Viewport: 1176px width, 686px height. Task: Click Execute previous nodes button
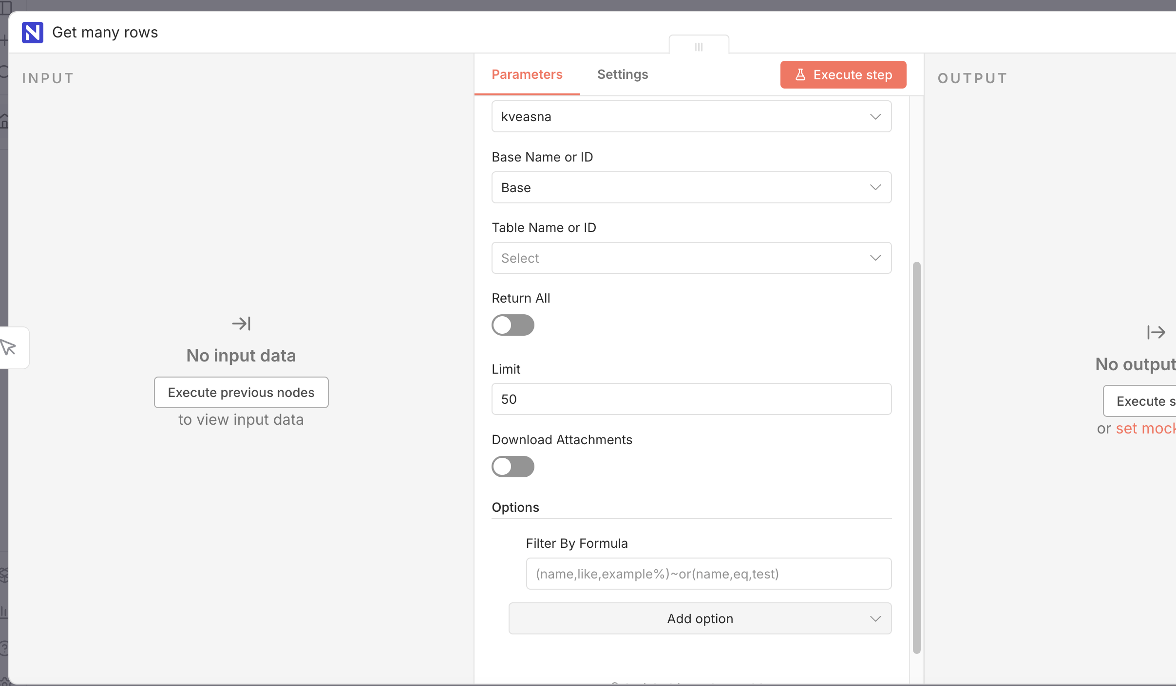tap(241, 392)
